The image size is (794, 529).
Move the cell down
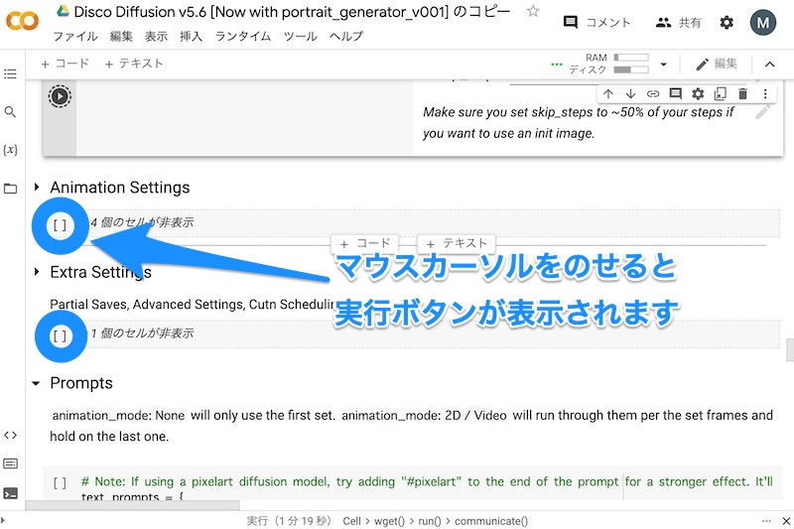[x=630, y=93]
